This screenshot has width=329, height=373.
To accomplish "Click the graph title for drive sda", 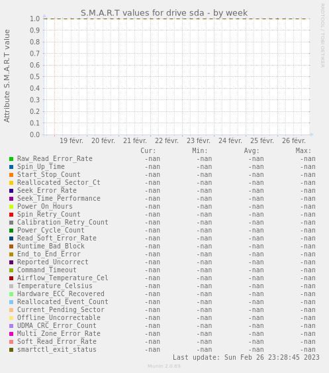I will (x=164, y=13).
